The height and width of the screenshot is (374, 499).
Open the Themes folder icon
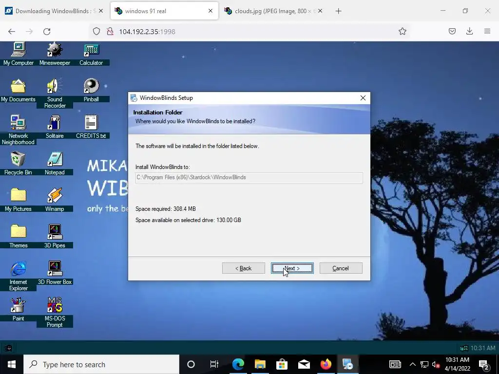pyautogui.click(x=18, y=236)
